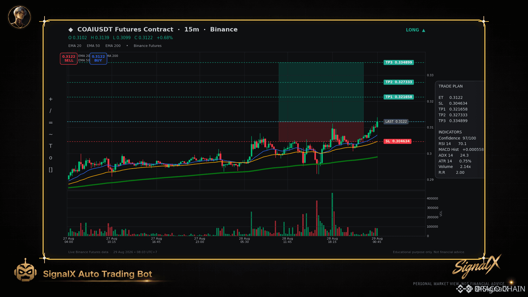The width and height of the screenshot is (528, 297).
Task: Click the low price L 0.3099
Action: tap(122, 38)
